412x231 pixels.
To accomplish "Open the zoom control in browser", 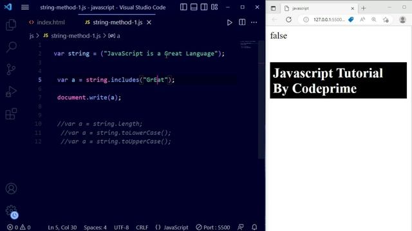I will 373,20.
